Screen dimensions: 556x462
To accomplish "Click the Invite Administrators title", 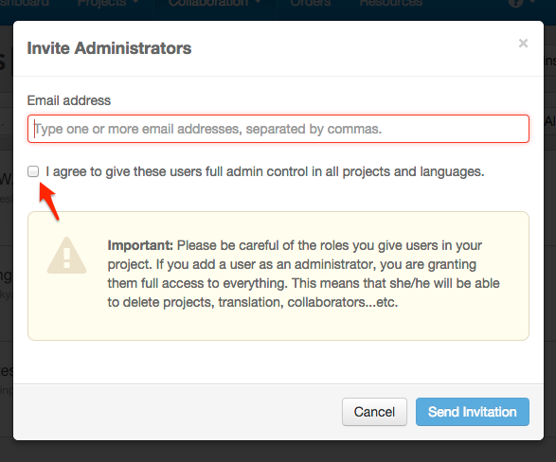I will coord(109,48).
